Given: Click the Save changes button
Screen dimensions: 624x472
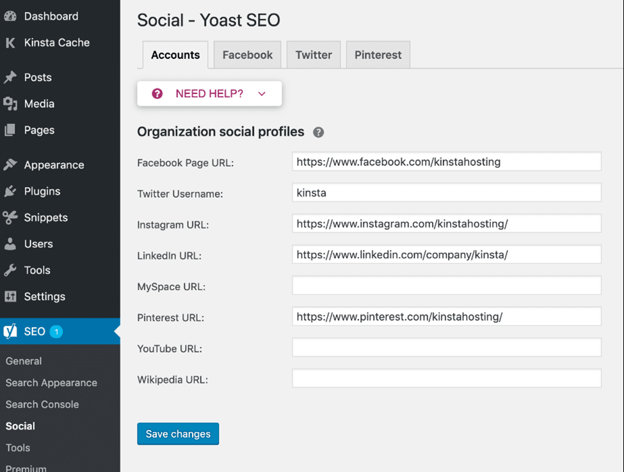Looking at the screenshot, I should [178, 434].
